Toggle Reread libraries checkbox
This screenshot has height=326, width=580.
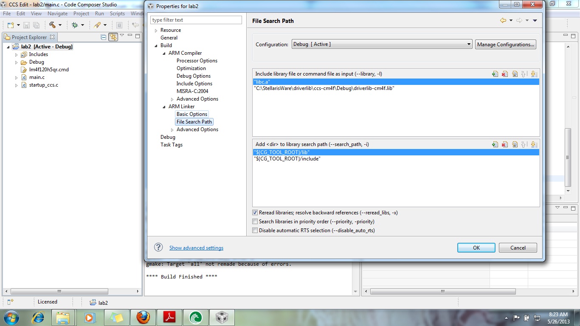(x=255, y=213)
